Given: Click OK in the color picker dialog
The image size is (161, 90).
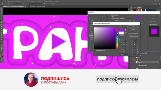Looking at the screenshot, I should point(133,27).
